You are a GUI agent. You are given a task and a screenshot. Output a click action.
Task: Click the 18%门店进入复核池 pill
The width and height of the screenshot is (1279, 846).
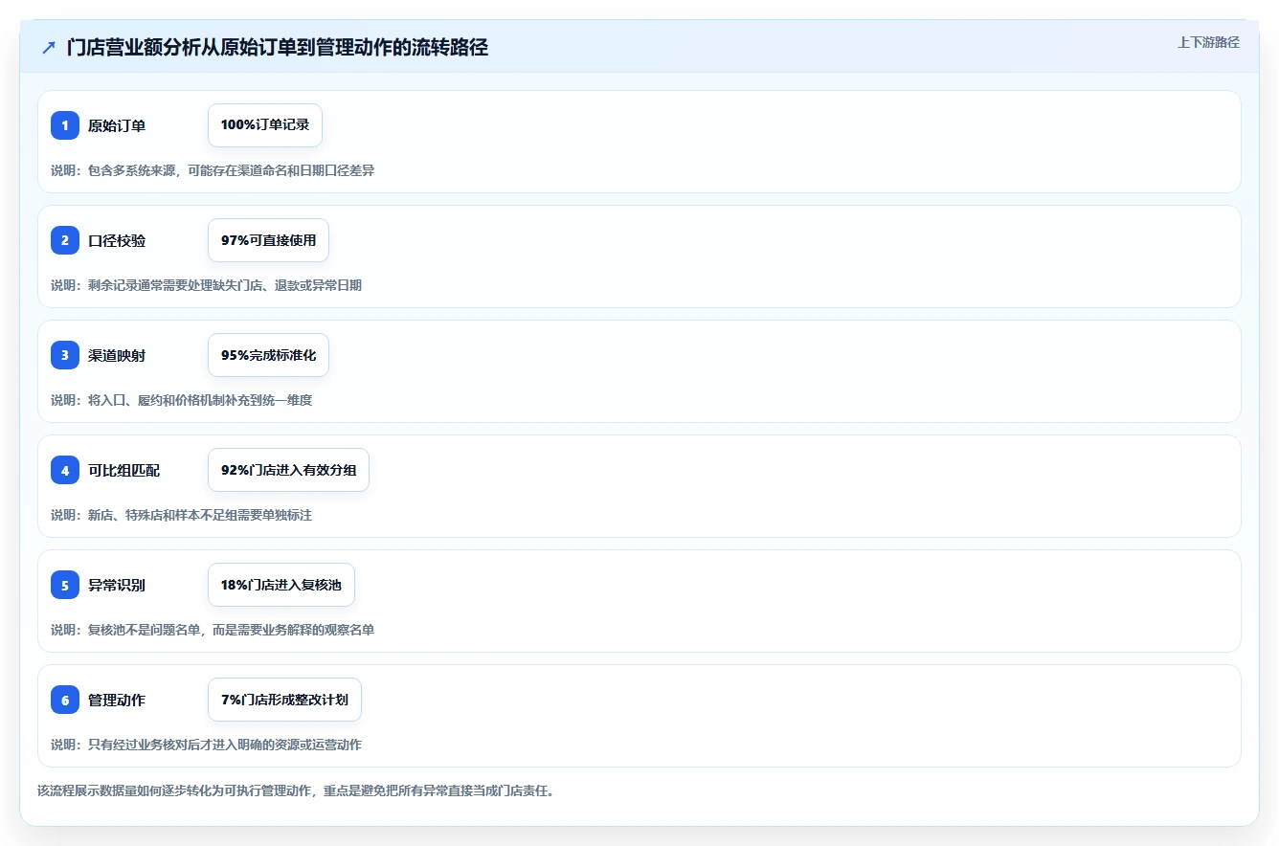(x=281, y=585)
